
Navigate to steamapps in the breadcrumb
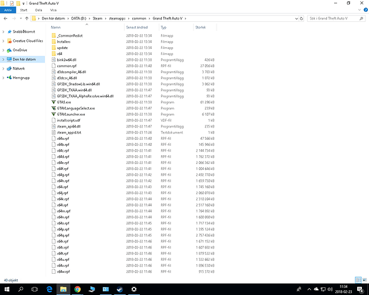click(x=117, y=18)
